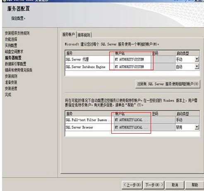Click account name of SQL Full-text Filter Daemon
Viewport: 204px width, 191px height.
coord(133,120)
